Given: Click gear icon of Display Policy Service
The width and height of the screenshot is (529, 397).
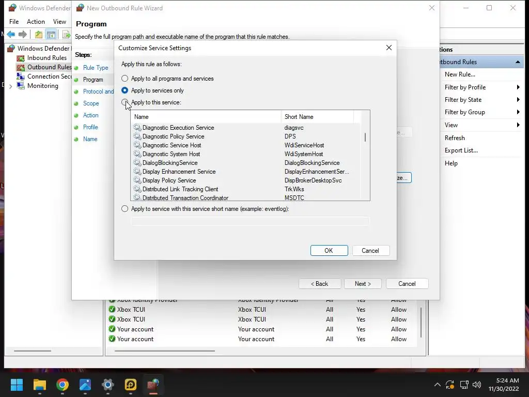Looking at the screenshot, I should (x=137, y=180).
